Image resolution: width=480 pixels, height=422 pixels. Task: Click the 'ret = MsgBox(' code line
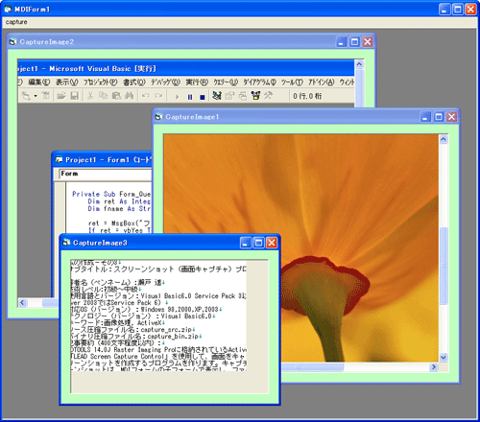point(119,223)
